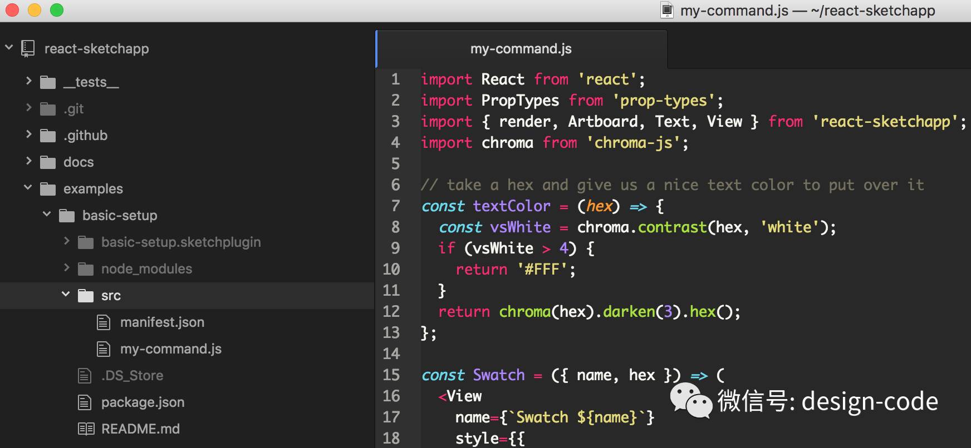This screenshot has height=448, width=971.
Task: Click the README.md book icon
Action: coord(86,429)
